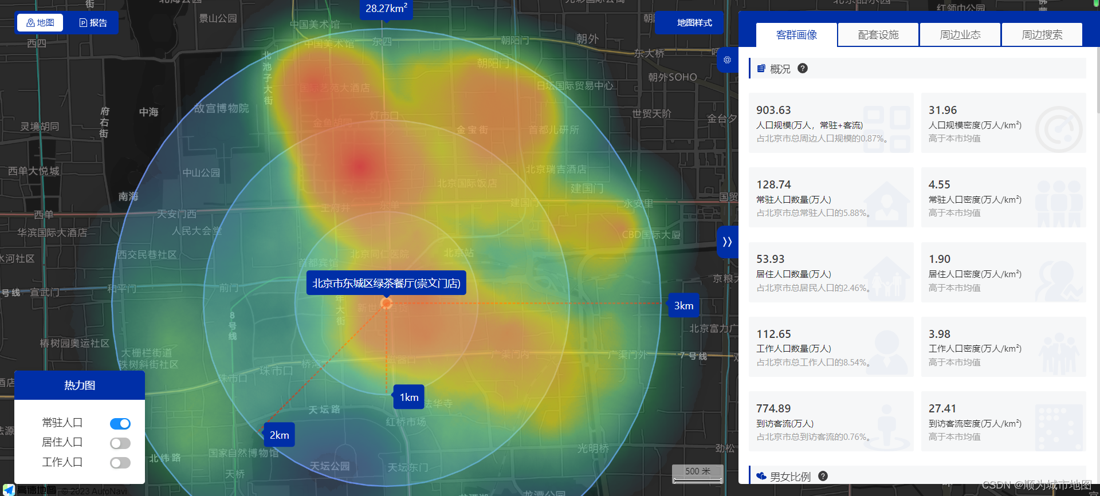
Task: Click the 人口规模密度 gauge icon
Action: point(1059,129)
